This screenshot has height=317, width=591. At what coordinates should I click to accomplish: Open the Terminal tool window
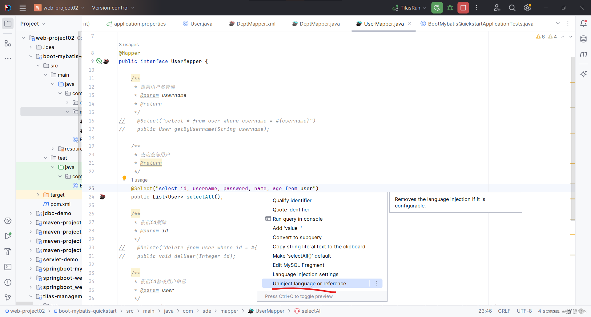(8, 267)
